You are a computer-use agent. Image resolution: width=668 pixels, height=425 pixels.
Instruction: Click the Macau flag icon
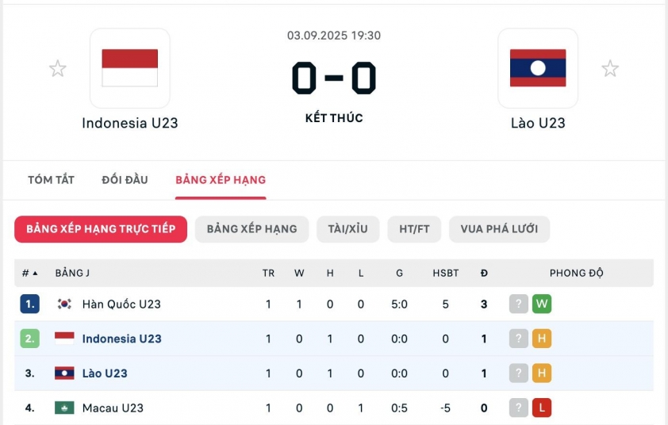(x=64, y=408)
